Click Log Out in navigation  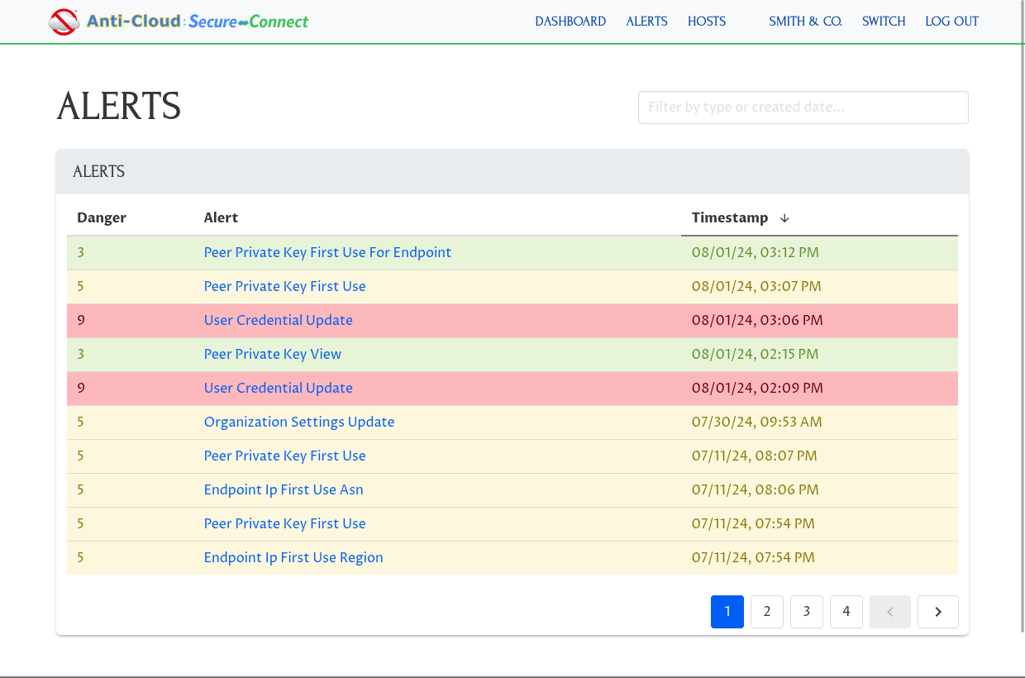(952, 21)
